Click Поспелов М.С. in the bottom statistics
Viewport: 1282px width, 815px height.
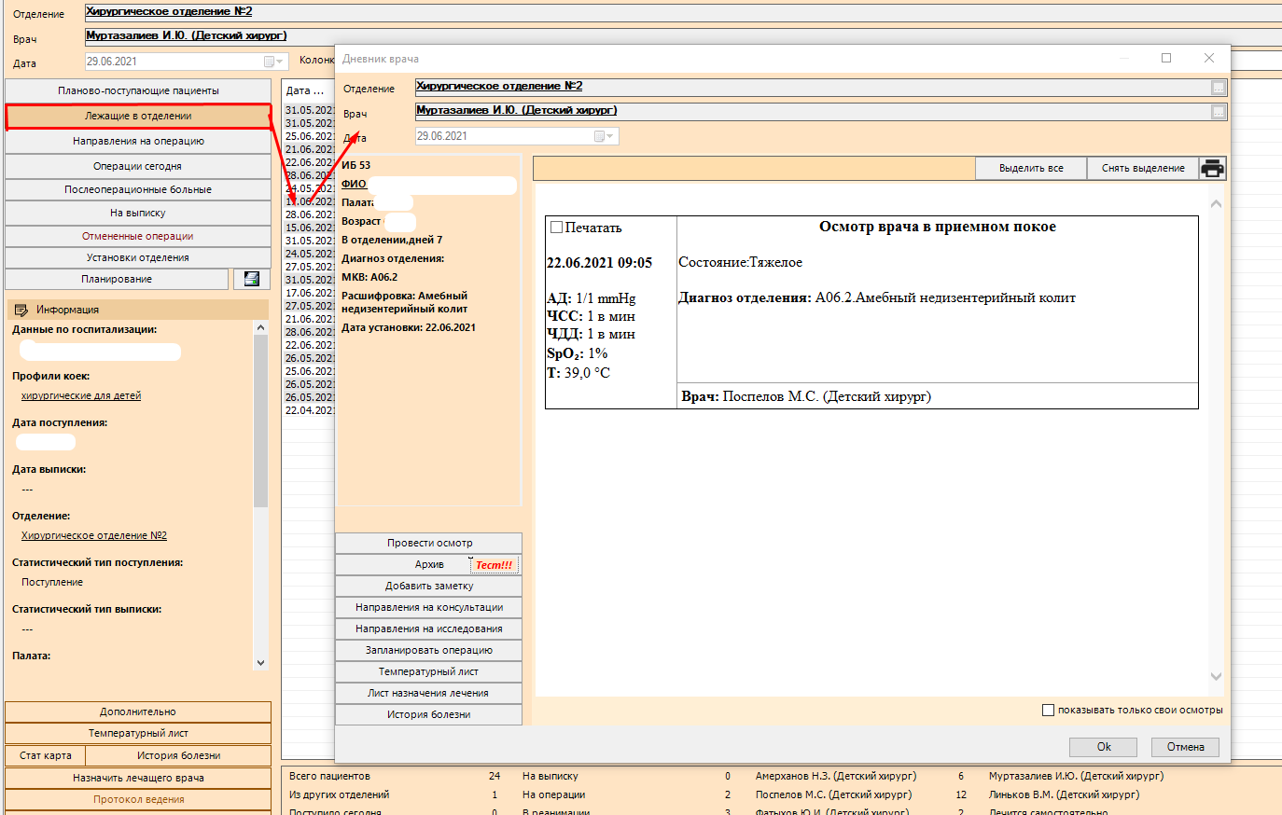(x=833, y=794)
